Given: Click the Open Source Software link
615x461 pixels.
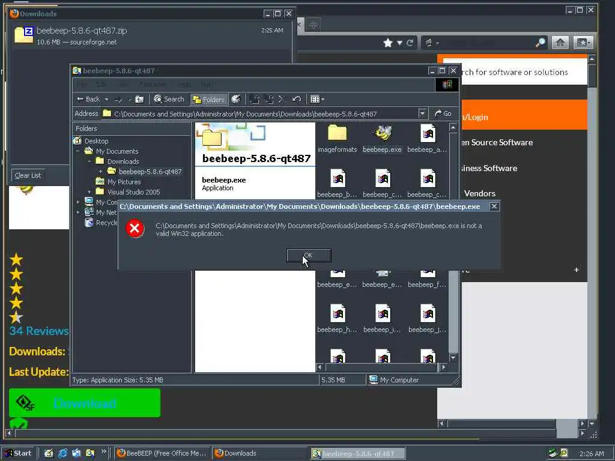Looking at the screenshot, I should coord(497,142).
